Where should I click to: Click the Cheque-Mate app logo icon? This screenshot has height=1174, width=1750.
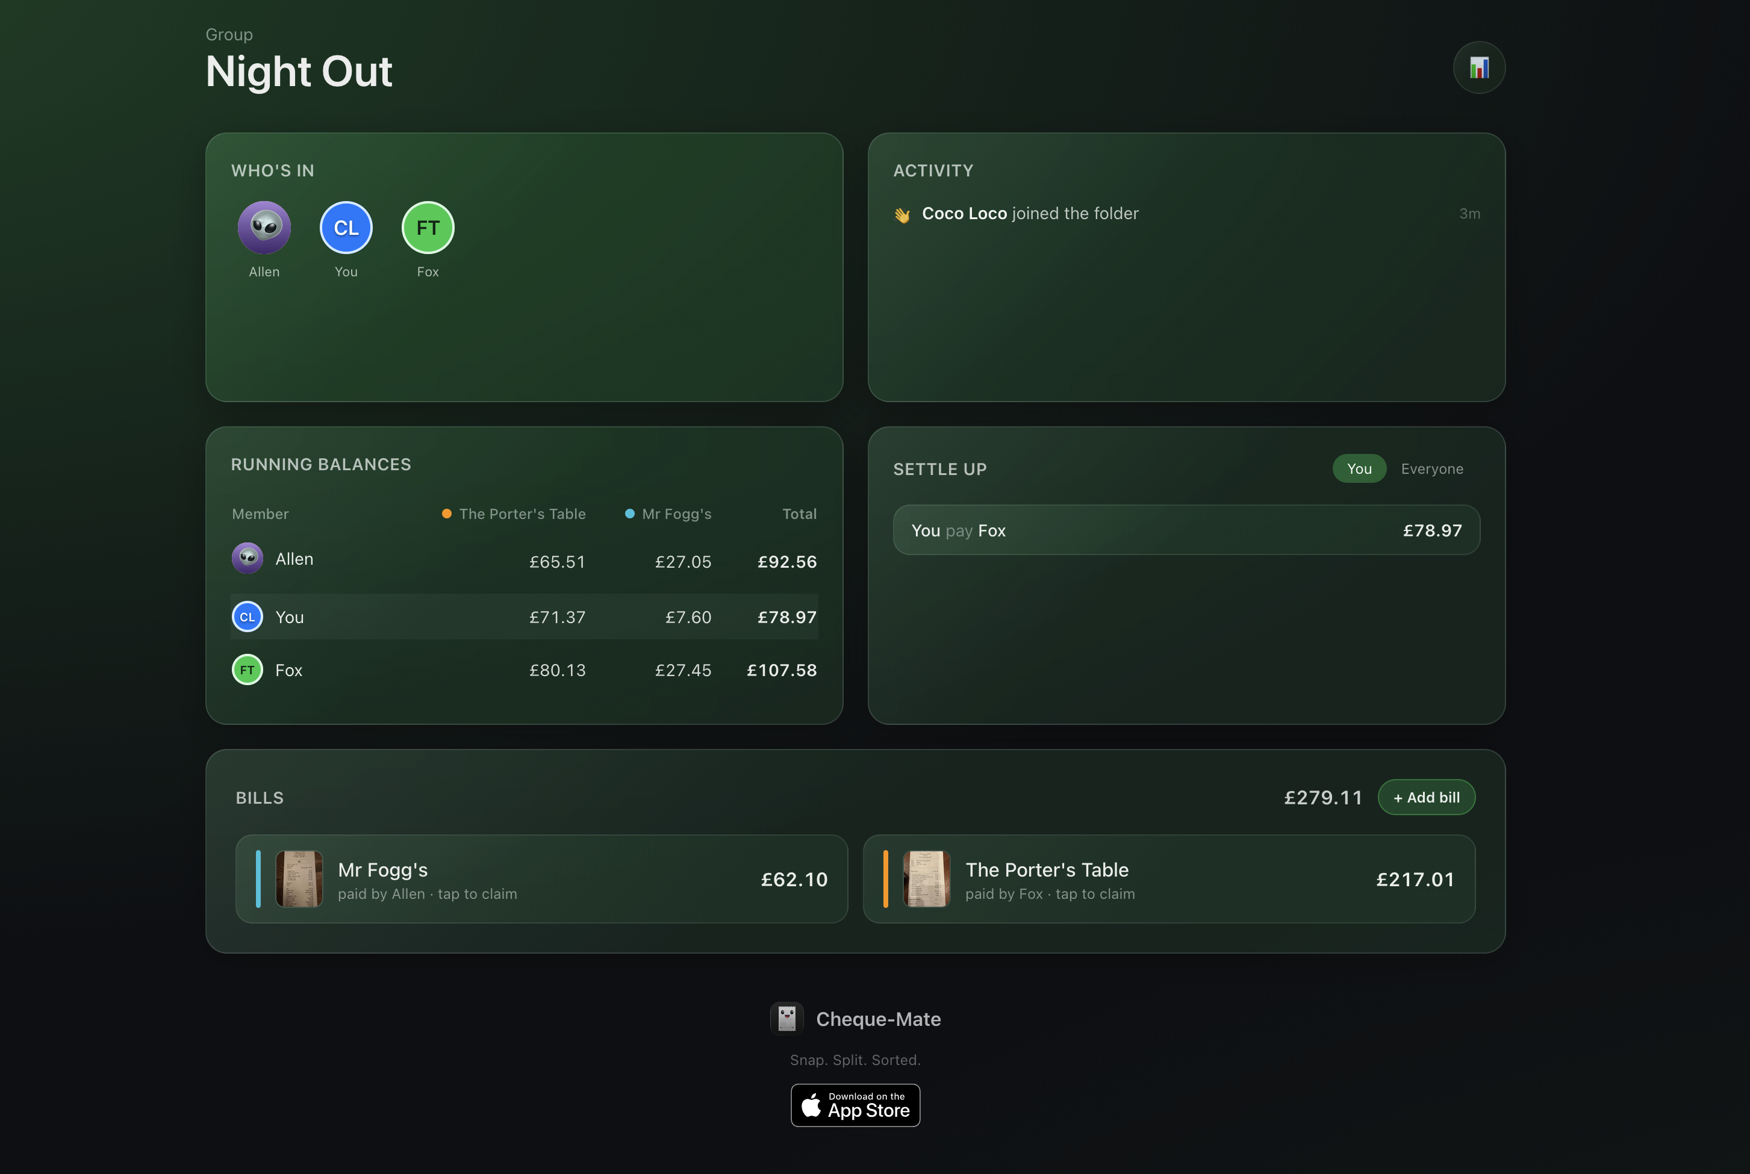pos(786,1018)
